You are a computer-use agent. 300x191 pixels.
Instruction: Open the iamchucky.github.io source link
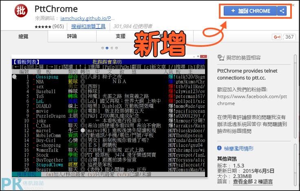point(88,18)
